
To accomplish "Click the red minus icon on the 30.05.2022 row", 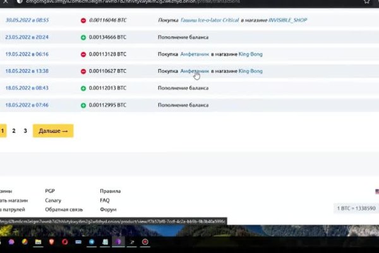I will tap(83, 20).
